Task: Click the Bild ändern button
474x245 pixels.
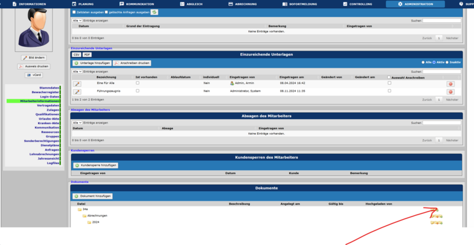Action: (34, 58)
